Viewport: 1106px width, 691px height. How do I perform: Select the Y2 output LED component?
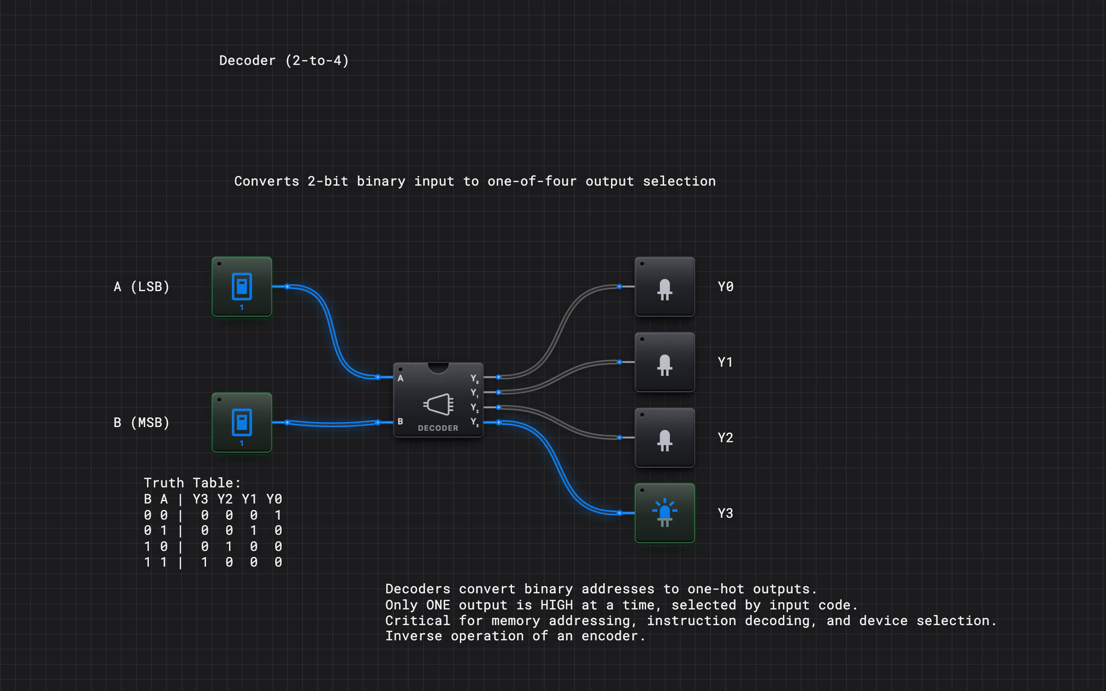665,438
